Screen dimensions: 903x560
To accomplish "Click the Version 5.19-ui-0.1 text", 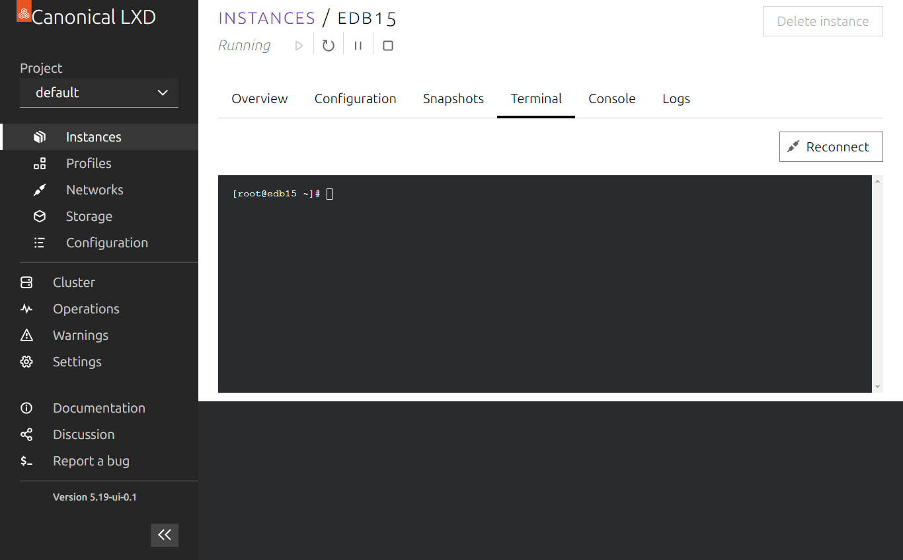I will 95,497.
